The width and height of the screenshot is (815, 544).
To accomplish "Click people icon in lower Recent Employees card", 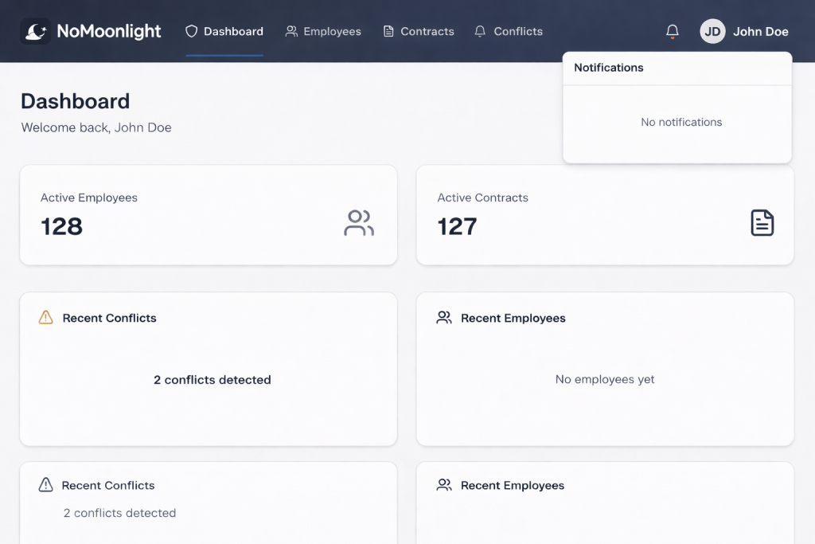I will pyautogui.click(x=444, y=485).
